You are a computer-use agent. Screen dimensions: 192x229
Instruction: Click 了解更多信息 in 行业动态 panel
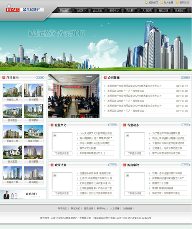[135, 153]
